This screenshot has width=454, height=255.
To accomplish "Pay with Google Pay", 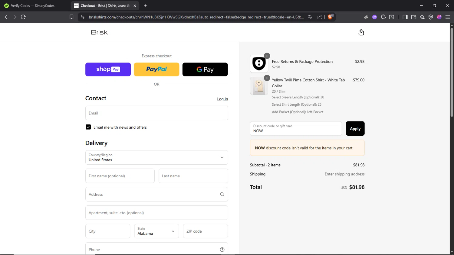I will tap(205, 69).
